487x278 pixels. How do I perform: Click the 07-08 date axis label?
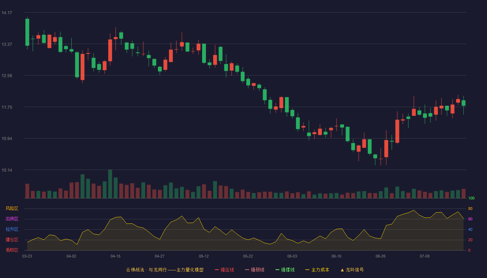(x=425, y=256)
